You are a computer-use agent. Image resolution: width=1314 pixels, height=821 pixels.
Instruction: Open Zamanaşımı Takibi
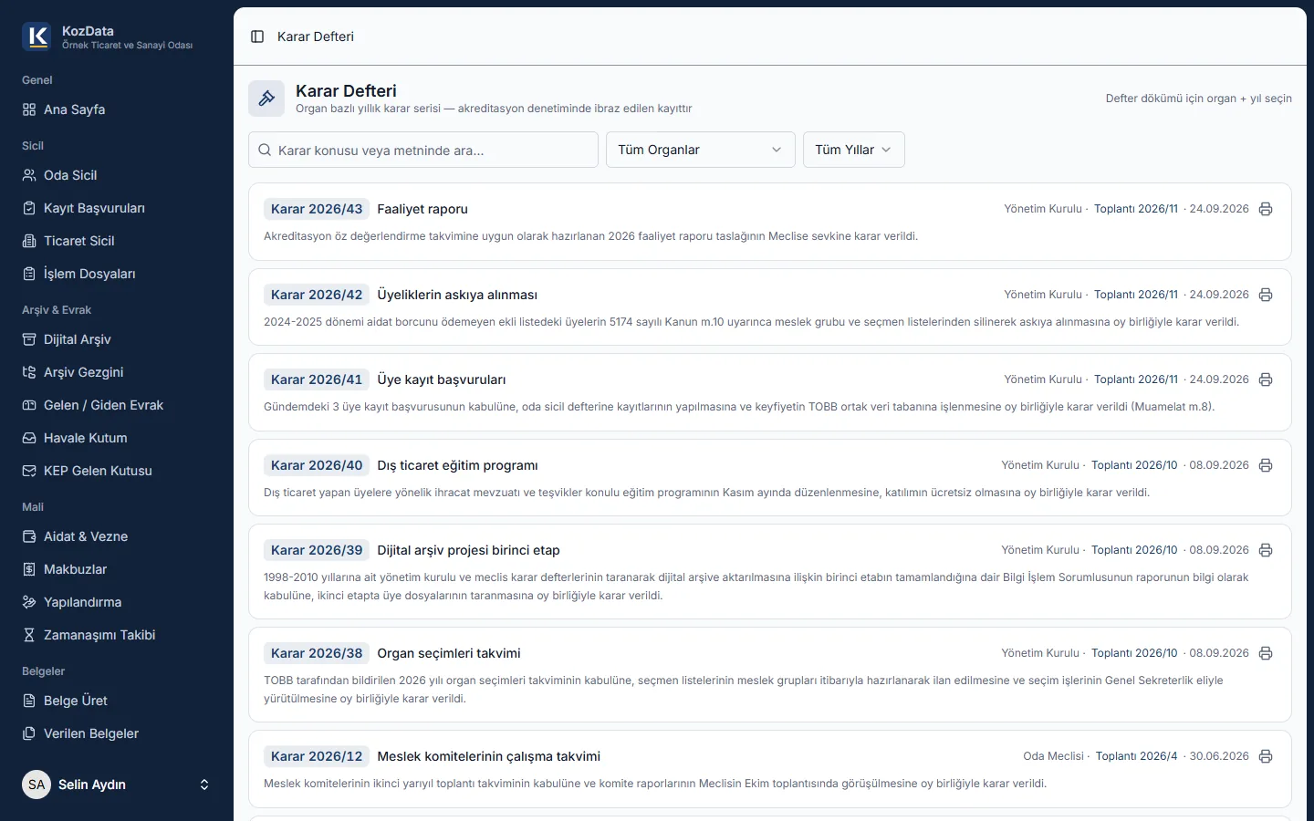coord(117,635)
